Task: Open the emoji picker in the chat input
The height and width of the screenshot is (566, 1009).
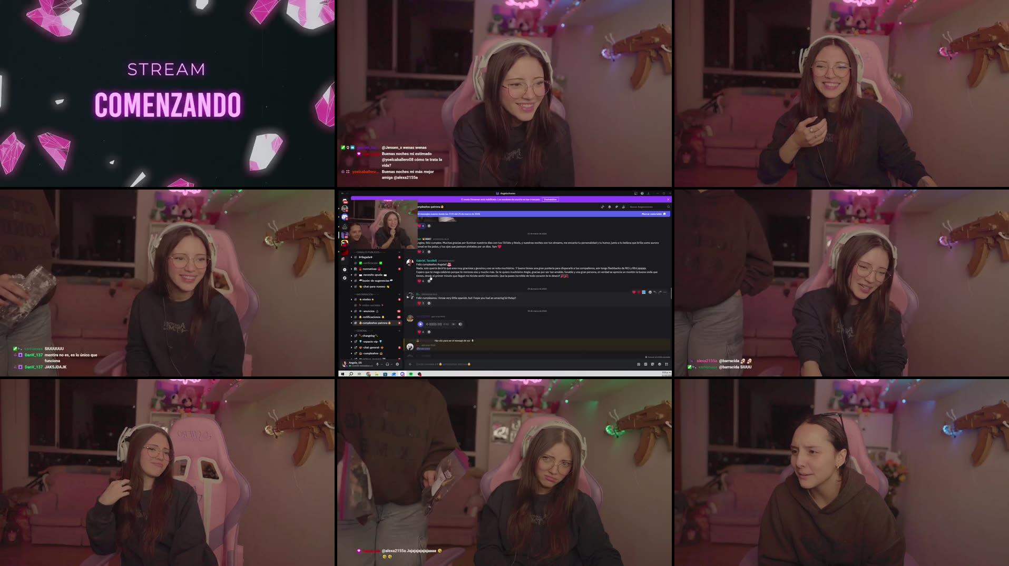Action: [x=659, y=364]
